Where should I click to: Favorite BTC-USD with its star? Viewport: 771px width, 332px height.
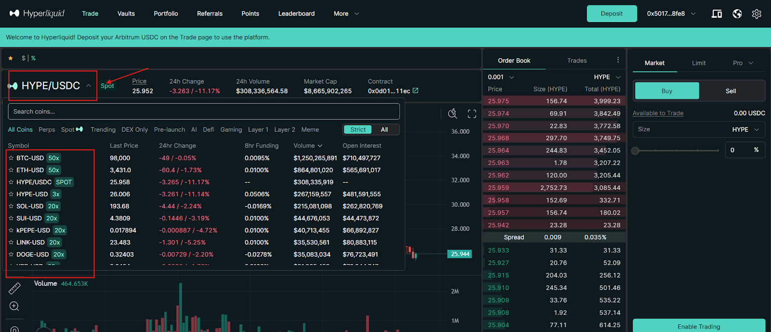[x=11, y=158]
